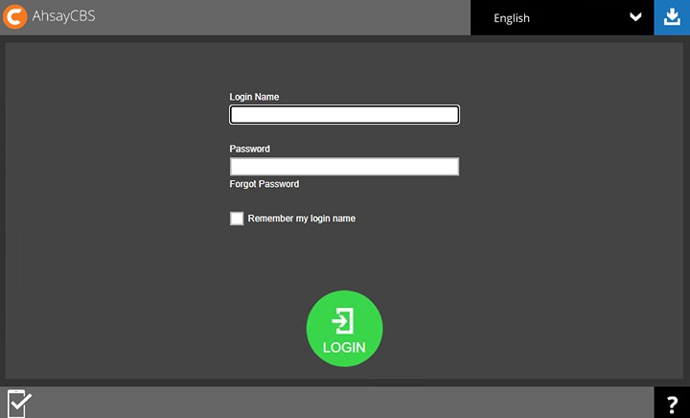690x418 pixels.
Task: Click the "Password" field label
Action: click(x=249, y=149)
